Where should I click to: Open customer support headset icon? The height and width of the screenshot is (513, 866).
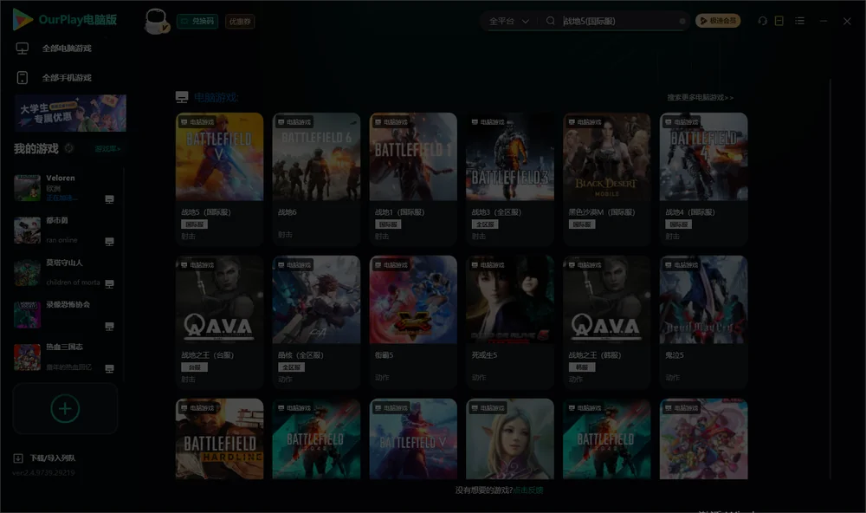(763, 21)
